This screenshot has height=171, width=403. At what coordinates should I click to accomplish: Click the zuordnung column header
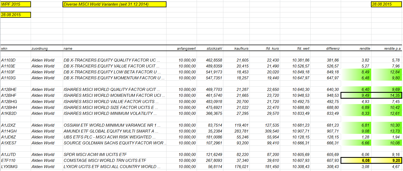[47, 48]
